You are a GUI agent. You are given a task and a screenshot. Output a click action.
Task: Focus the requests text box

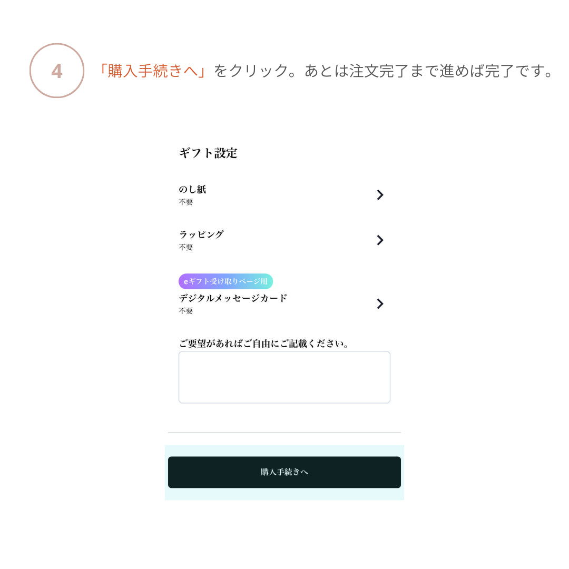[x=284, y=377]
